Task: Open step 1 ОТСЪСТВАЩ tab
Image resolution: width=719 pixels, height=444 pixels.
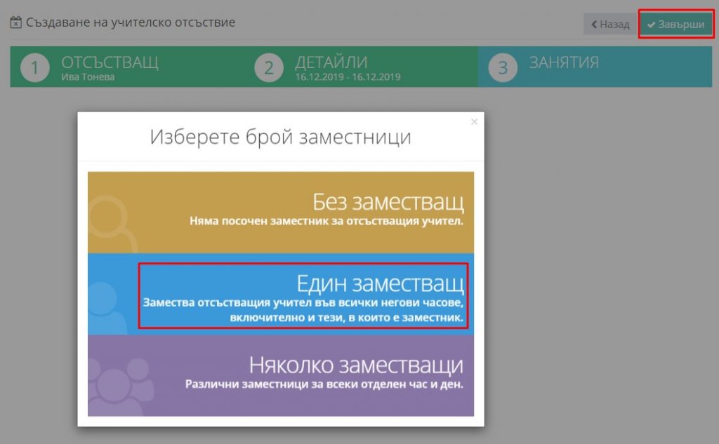Action: [127, 67]
